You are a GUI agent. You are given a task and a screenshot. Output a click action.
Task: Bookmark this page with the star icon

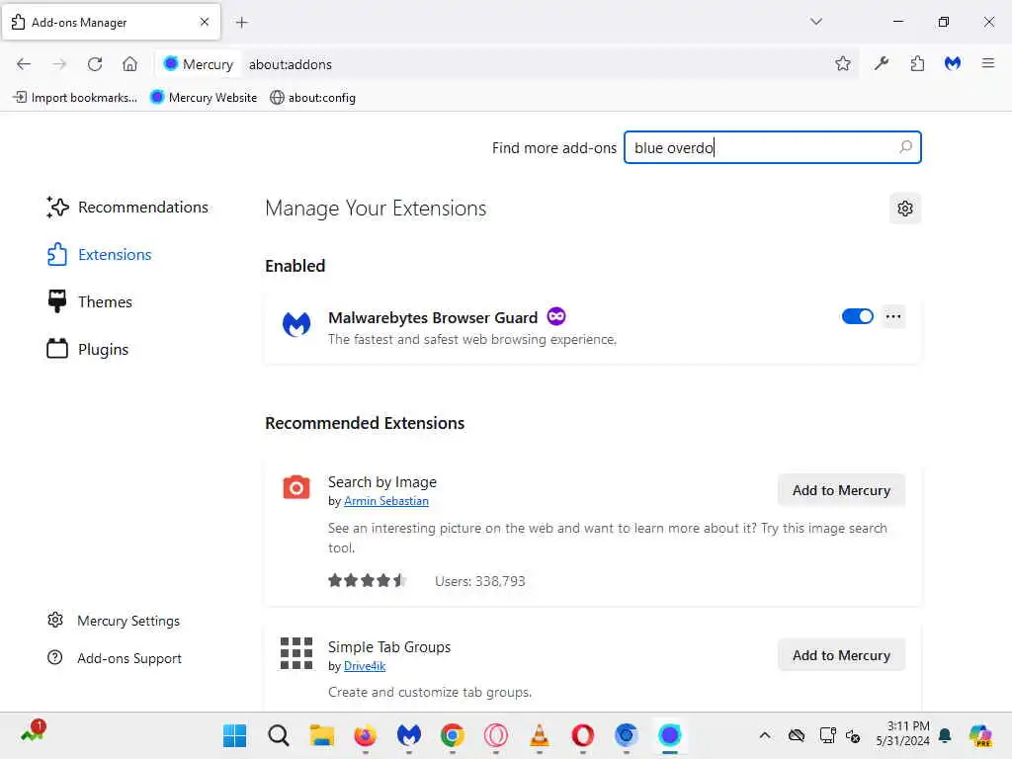pyautogui.click(x=842, y=63)
